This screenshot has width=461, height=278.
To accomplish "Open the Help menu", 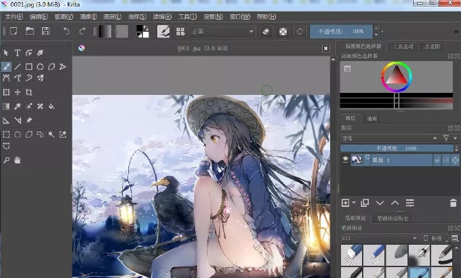I will [266, 17].
